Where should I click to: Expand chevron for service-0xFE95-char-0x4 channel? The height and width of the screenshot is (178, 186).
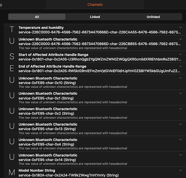tap(180, 140)
